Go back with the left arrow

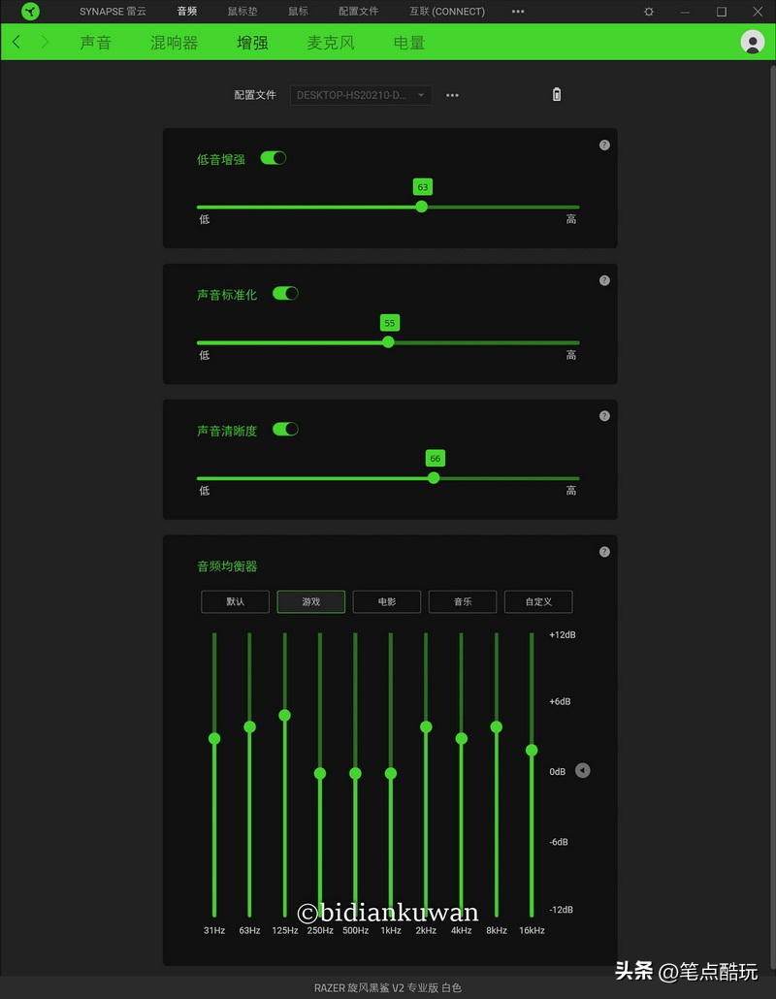[16, 42]
